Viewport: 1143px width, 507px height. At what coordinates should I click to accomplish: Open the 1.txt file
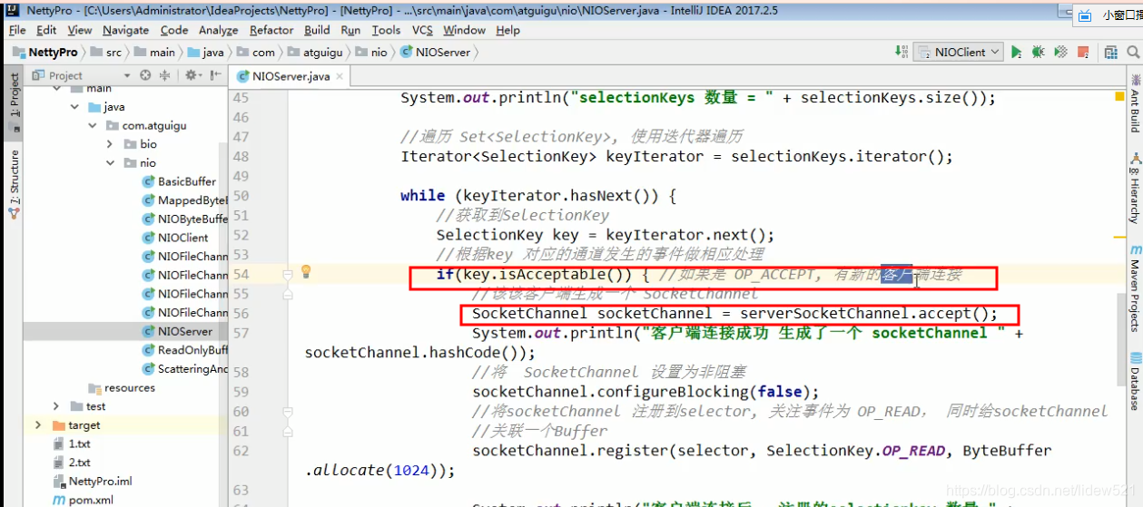(x=72, y=444)
